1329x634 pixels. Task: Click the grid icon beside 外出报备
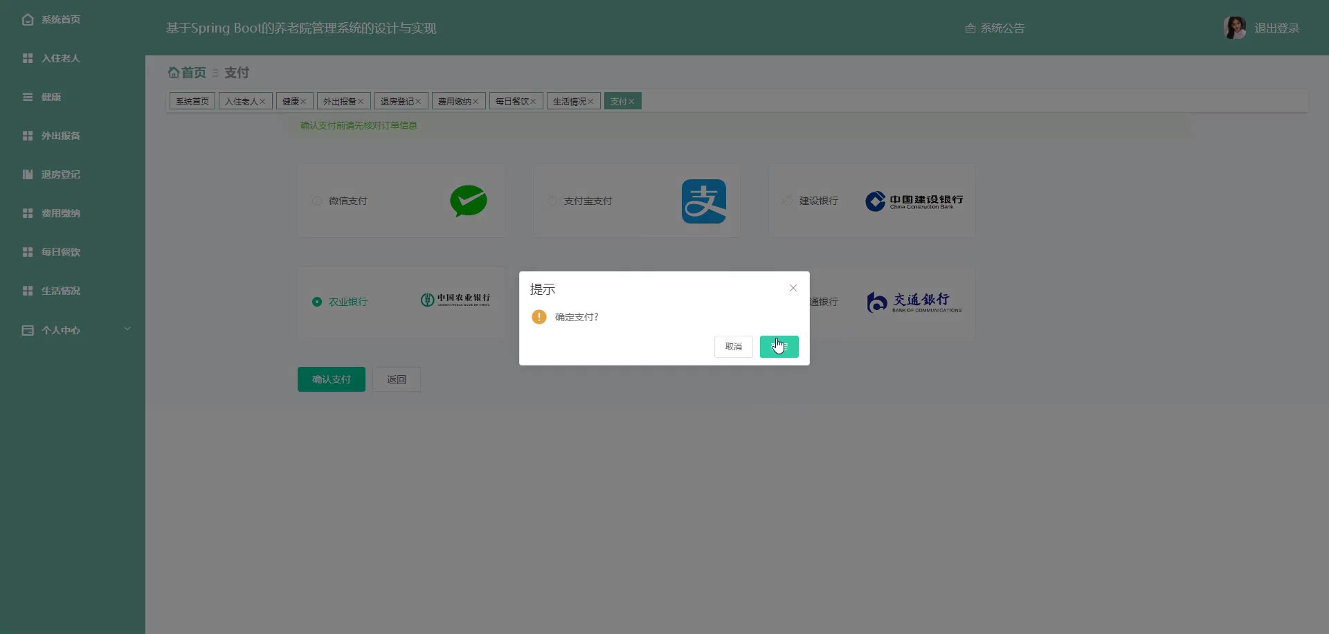click(x=28, y=136)
